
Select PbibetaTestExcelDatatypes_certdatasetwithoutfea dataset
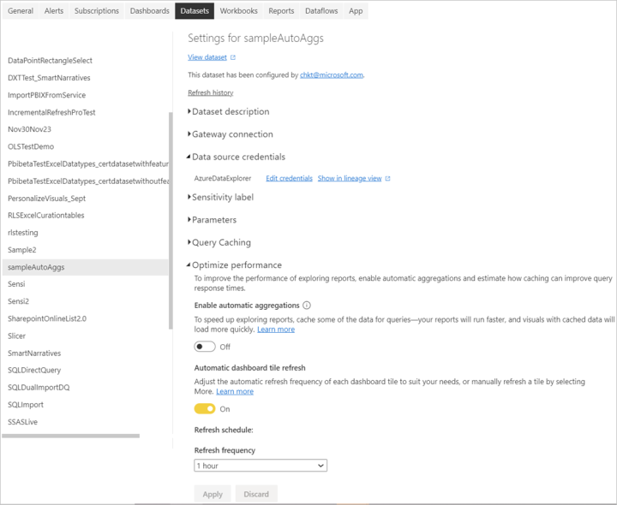[x=88, y=181]
